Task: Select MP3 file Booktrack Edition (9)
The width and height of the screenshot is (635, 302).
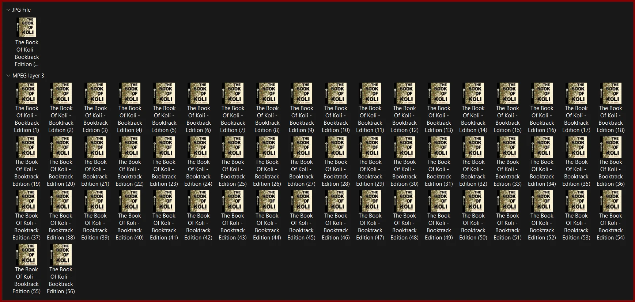Action: coord(302,108)
